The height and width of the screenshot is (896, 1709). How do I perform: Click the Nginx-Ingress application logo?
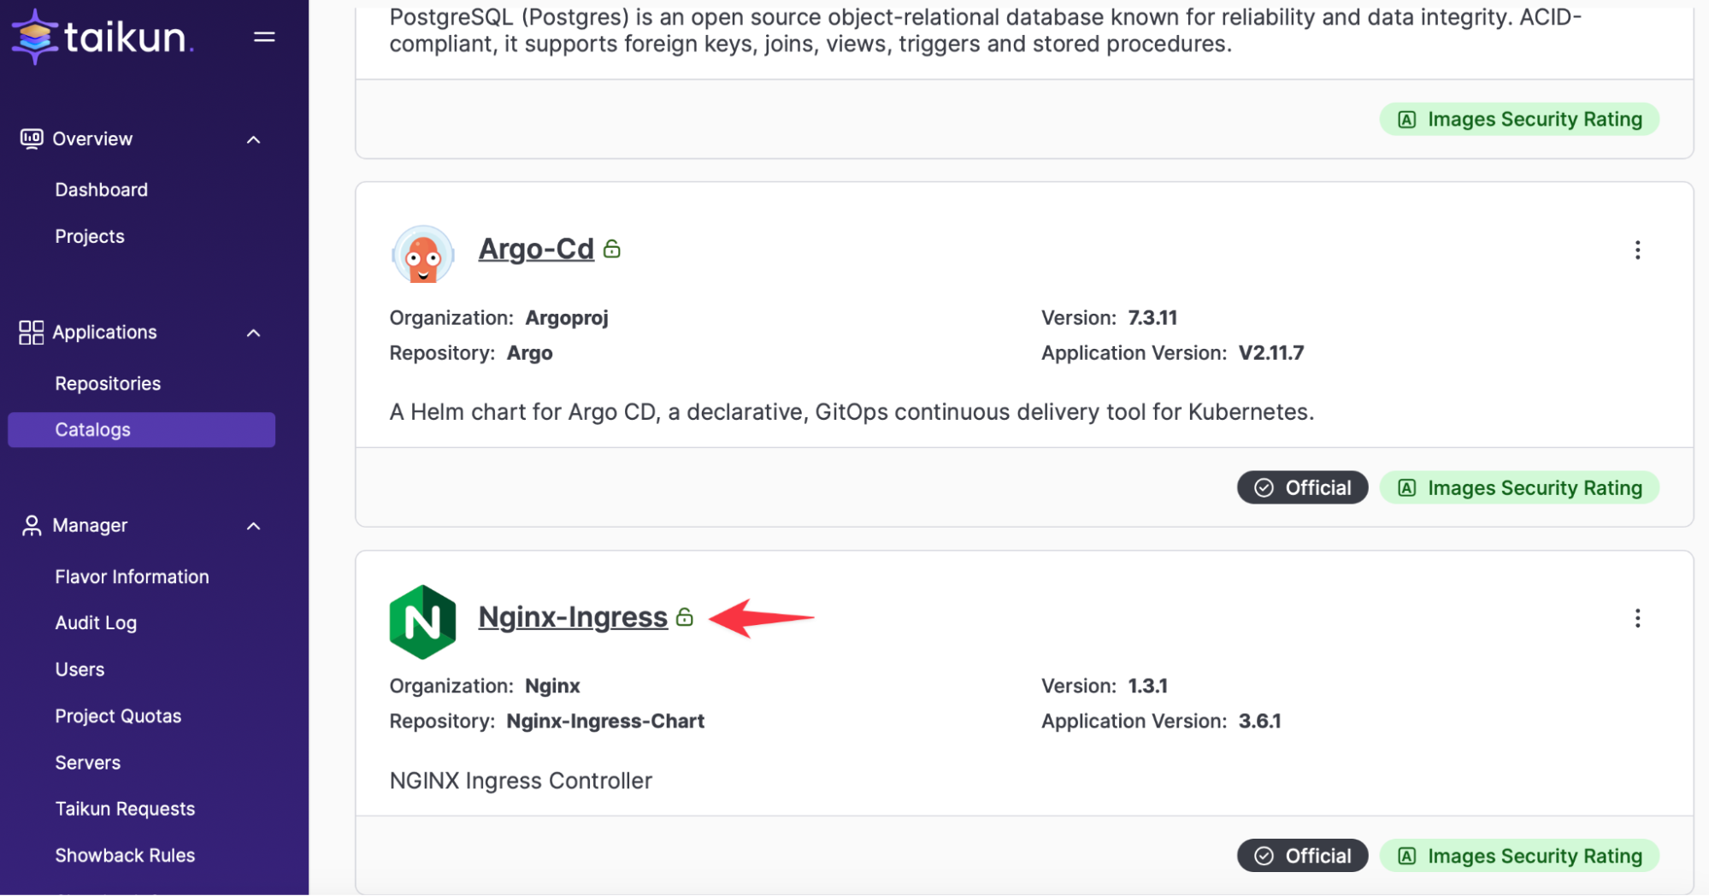[422, 622]
